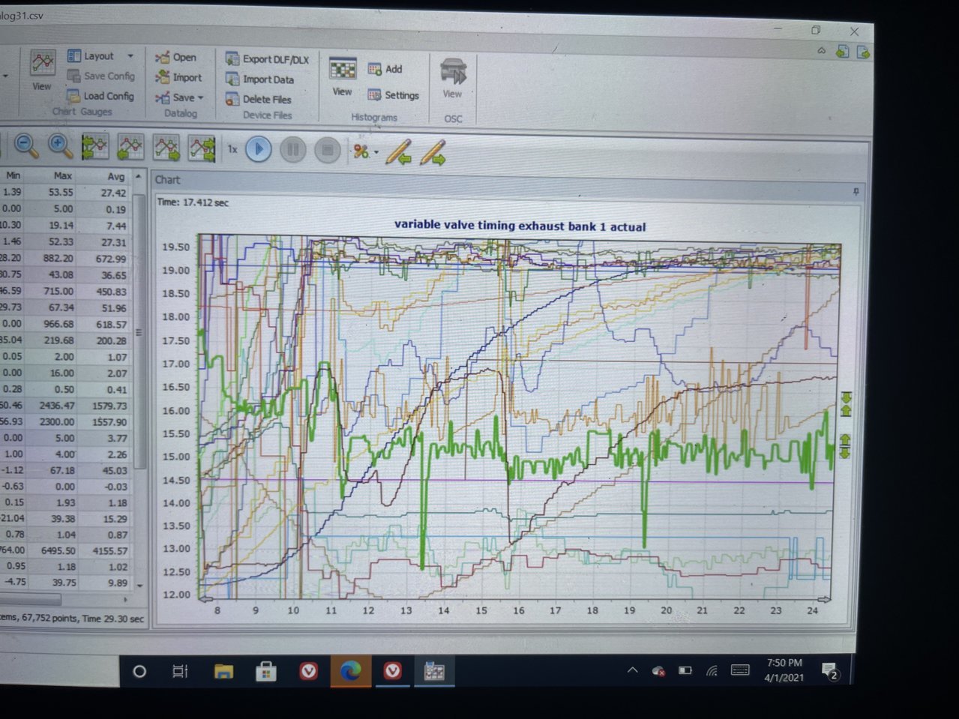Click the pencil with left arrow
Viewport: 959px width, 719px height.
pos(398,152)
